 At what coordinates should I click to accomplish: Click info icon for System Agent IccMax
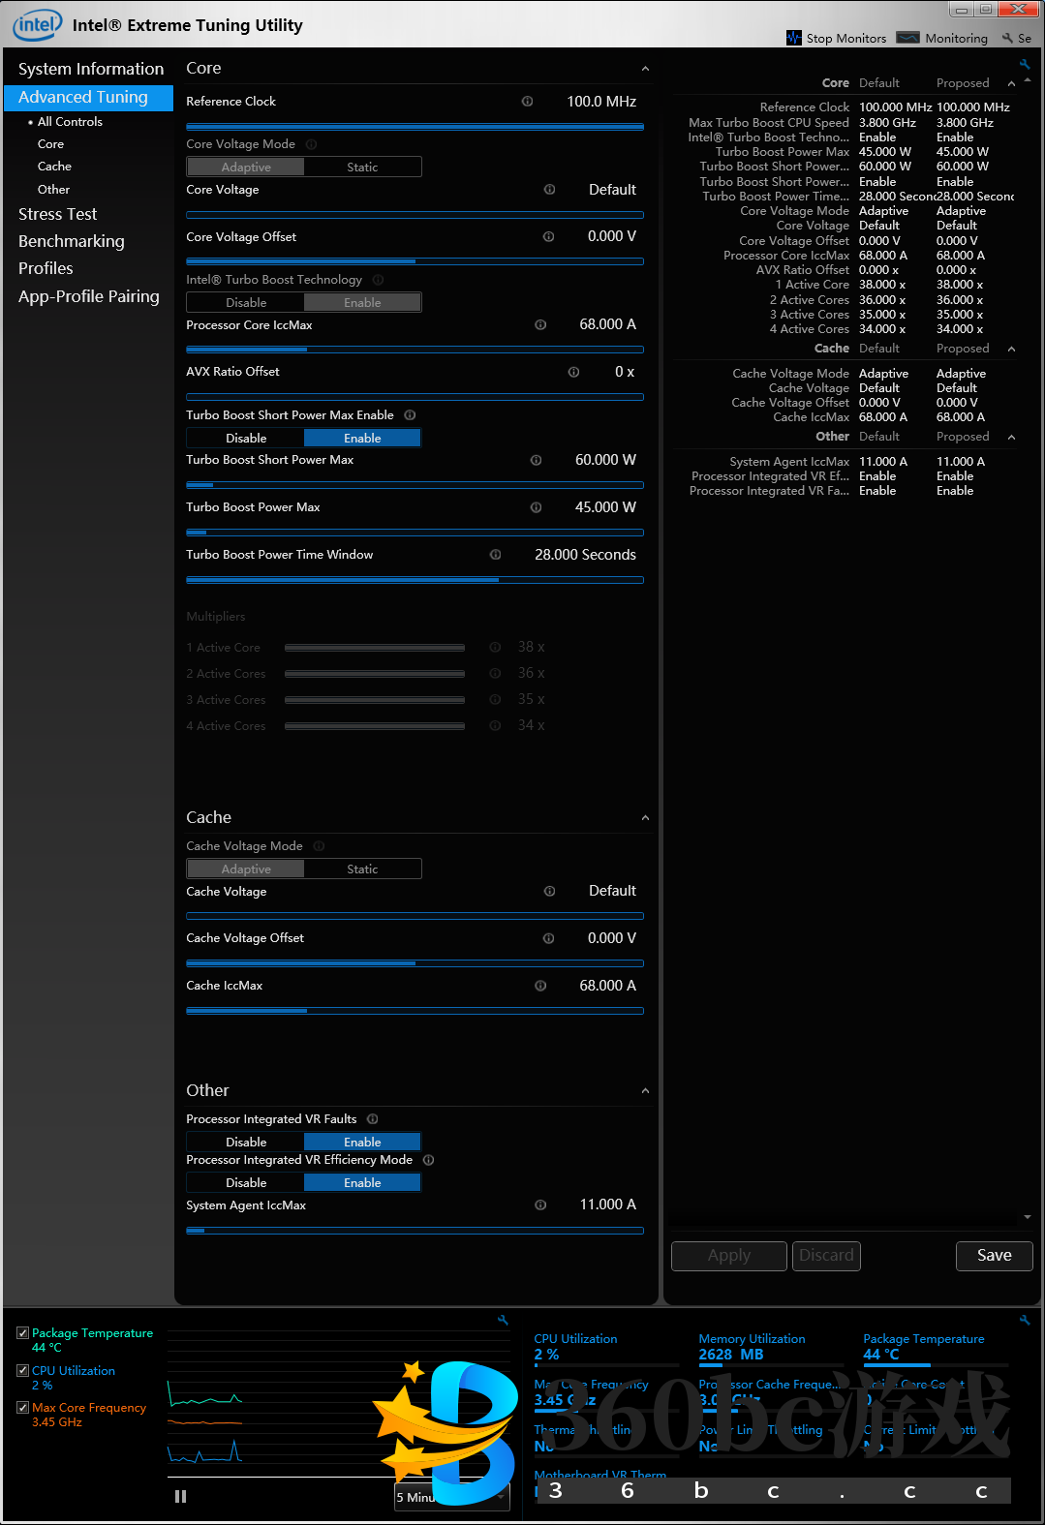(540, 1205)
